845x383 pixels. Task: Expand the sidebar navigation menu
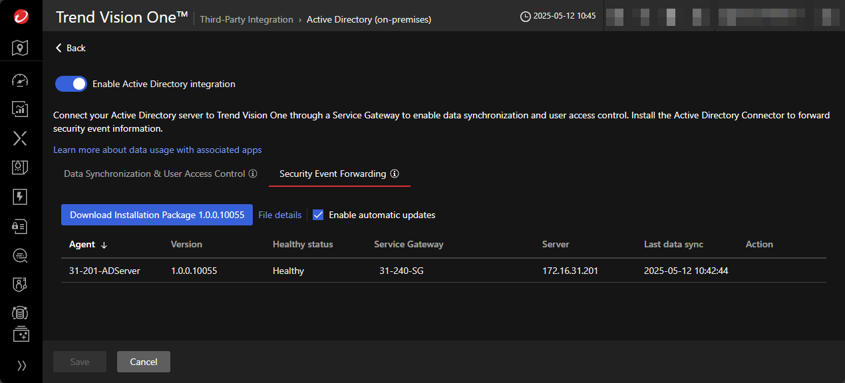[21, 365]
